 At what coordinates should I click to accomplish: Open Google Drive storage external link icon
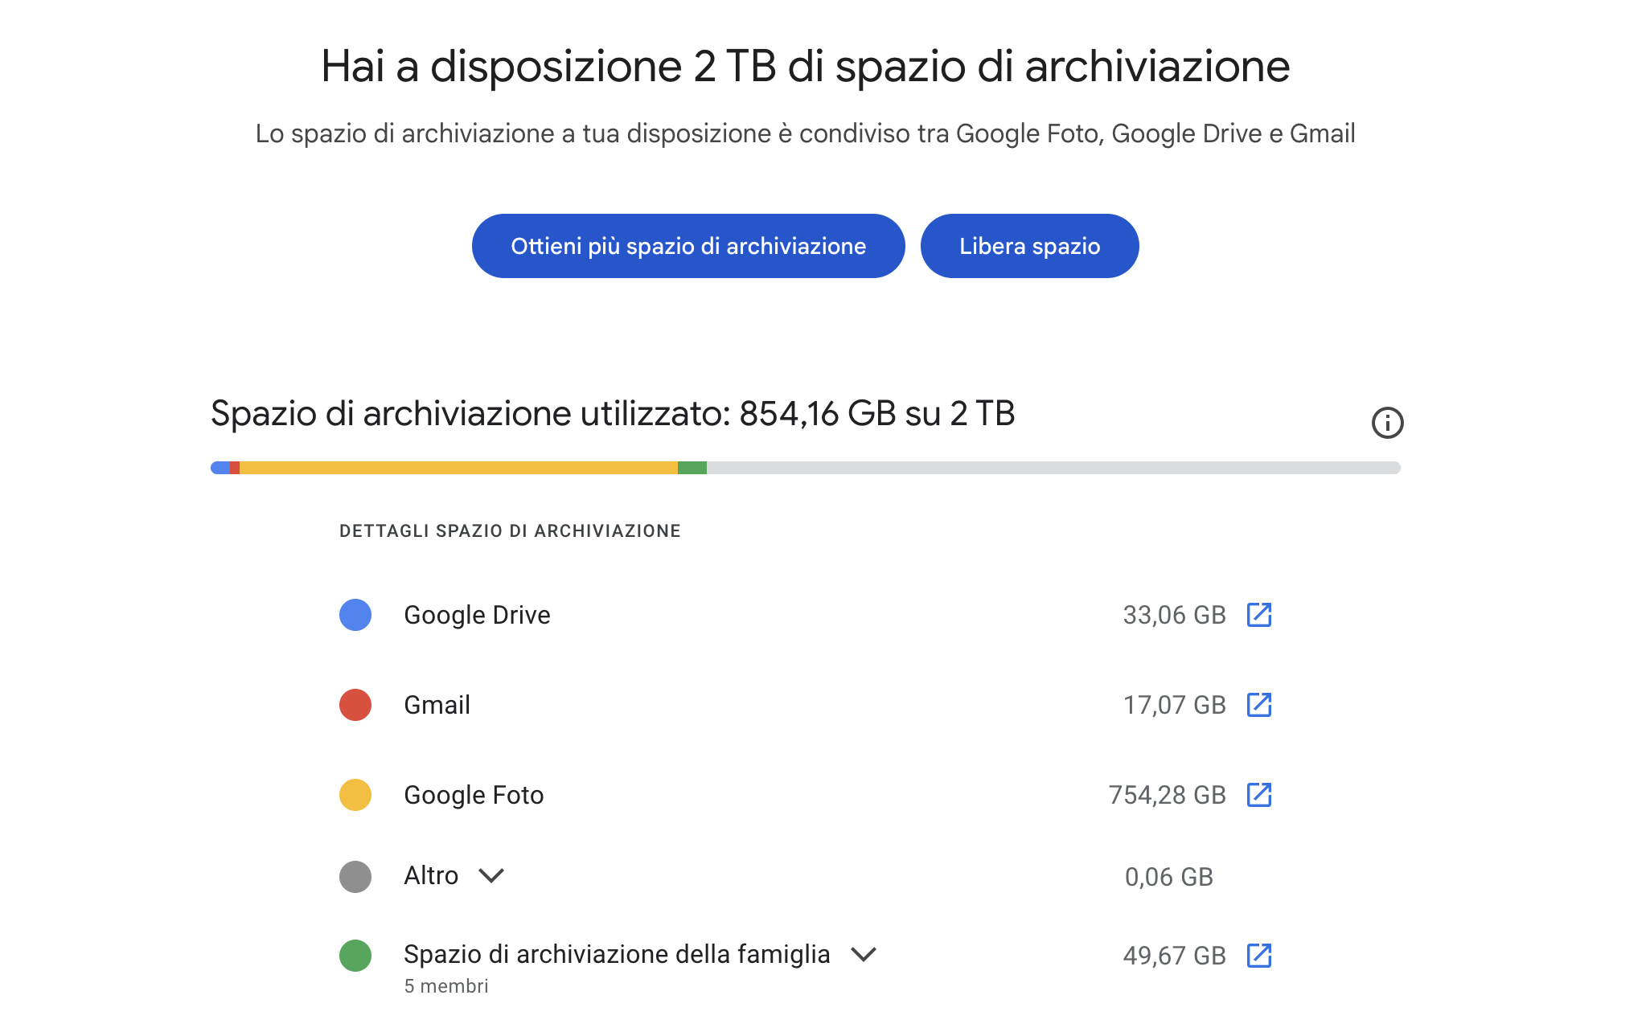point(1258,615)
